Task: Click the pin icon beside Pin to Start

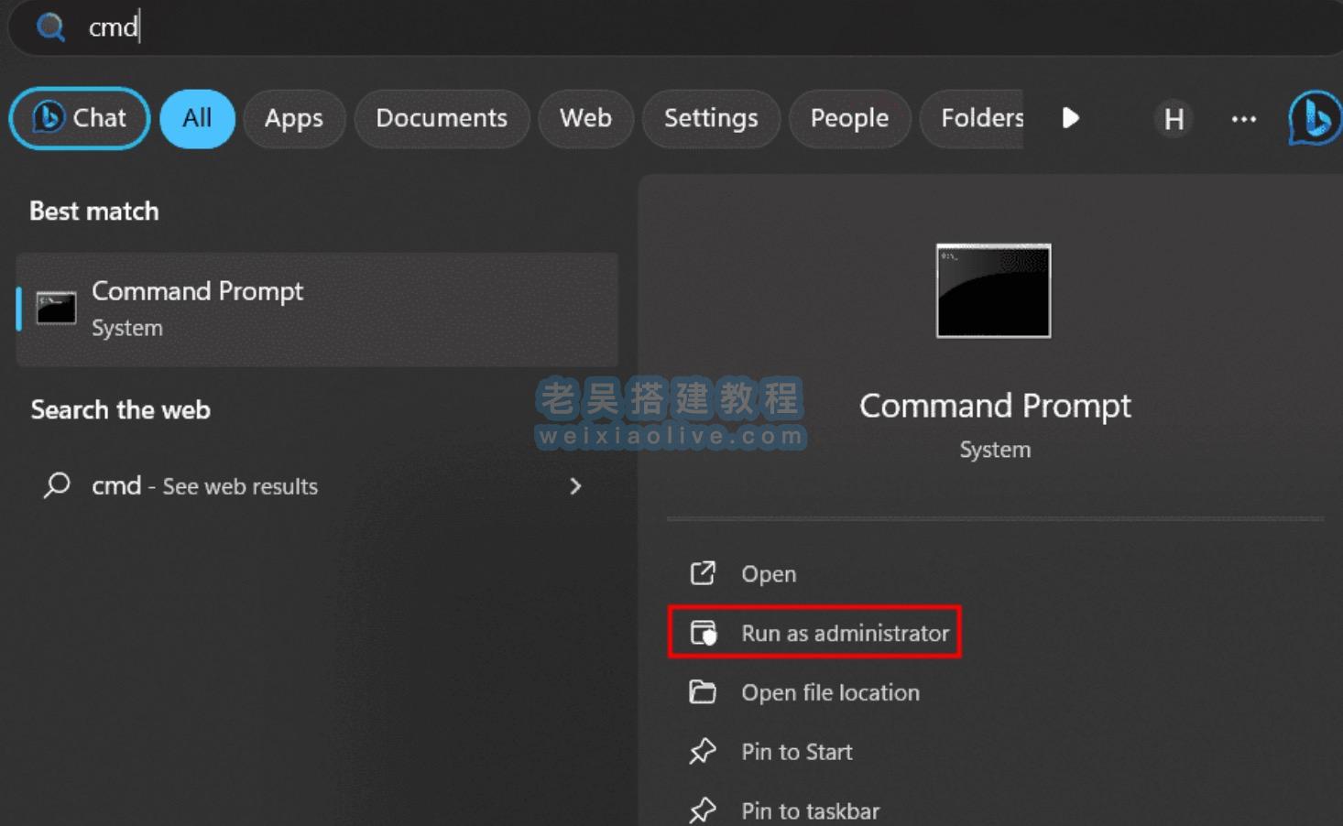Action: (x=703, y=751)
